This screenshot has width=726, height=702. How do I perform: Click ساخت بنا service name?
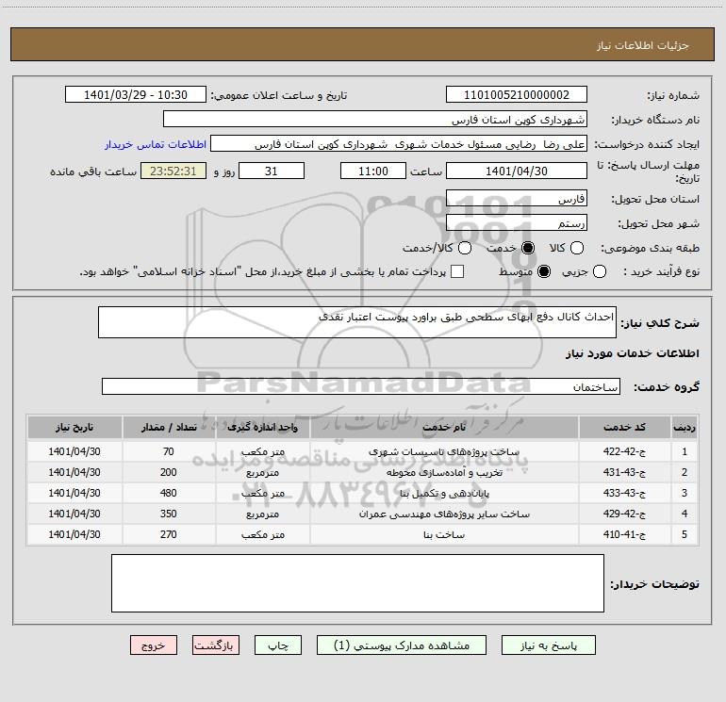click(x=444, y=534)
